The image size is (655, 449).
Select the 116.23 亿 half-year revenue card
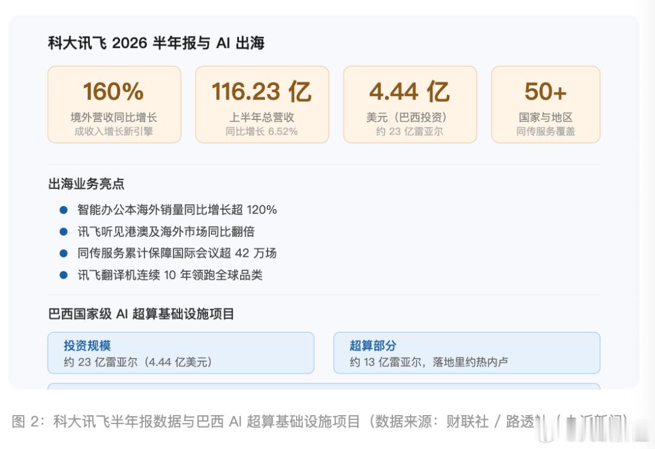point(262,104)
